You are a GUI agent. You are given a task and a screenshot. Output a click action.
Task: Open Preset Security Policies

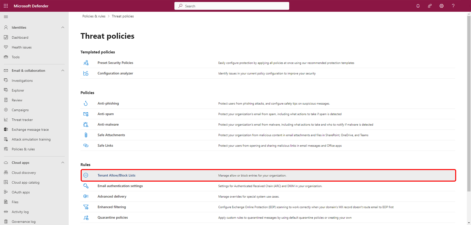(x=115, y=63)
